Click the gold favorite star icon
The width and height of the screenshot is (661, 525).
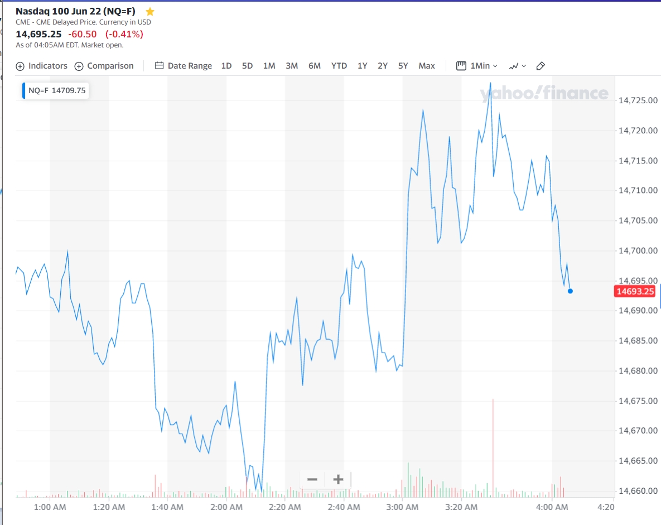click(149, 12)
